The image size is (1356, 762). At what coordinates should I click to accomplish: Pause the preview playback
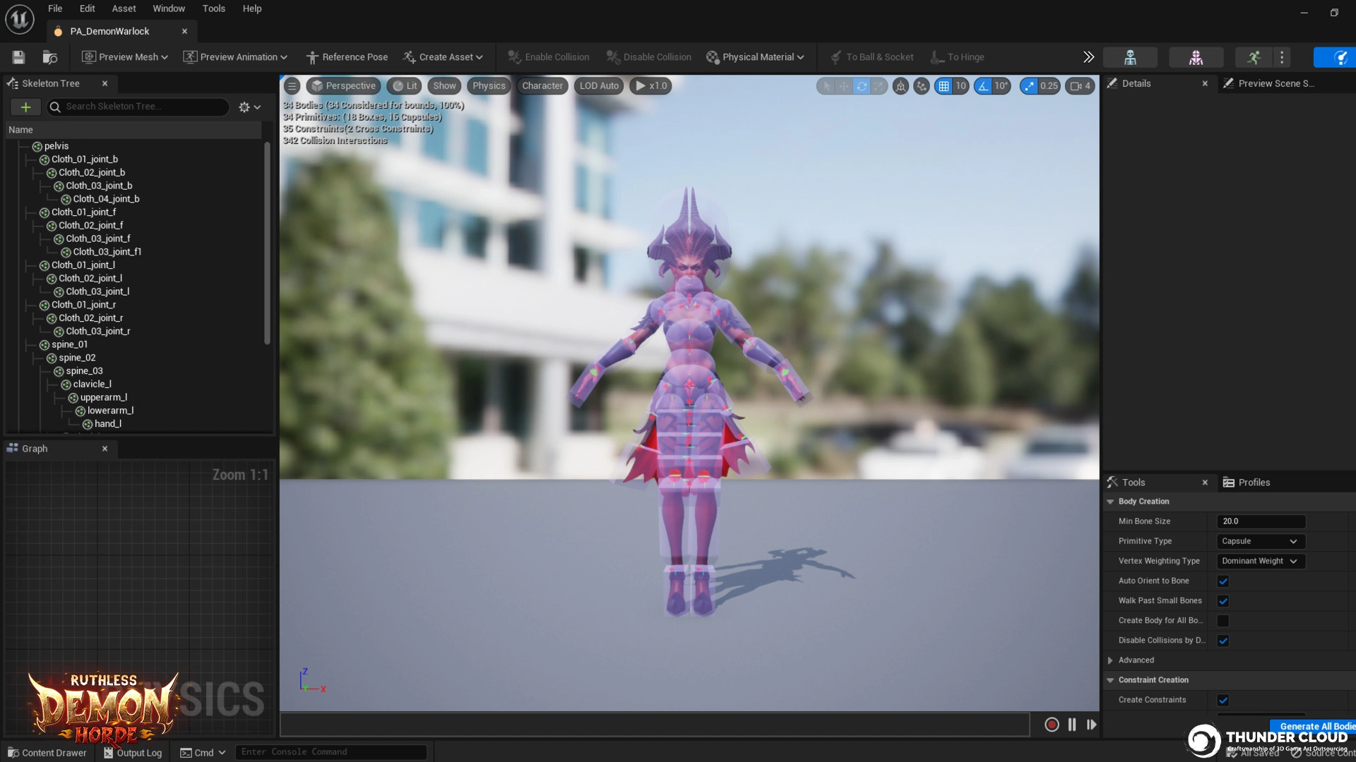[x=1072, y=725]
